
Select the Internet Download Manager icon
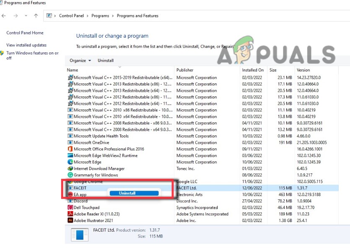[70, 168]
